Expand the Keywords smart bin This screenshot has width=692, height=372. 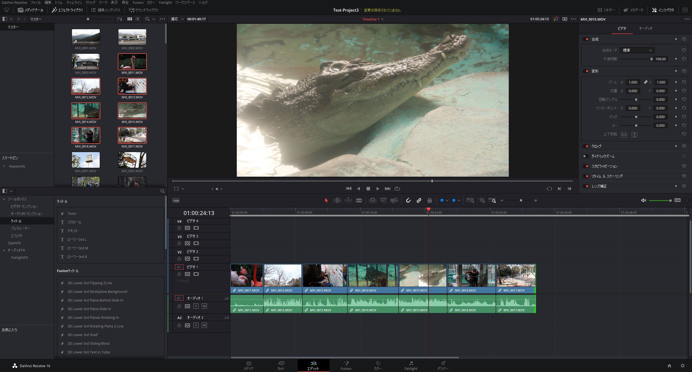(4, 166)
